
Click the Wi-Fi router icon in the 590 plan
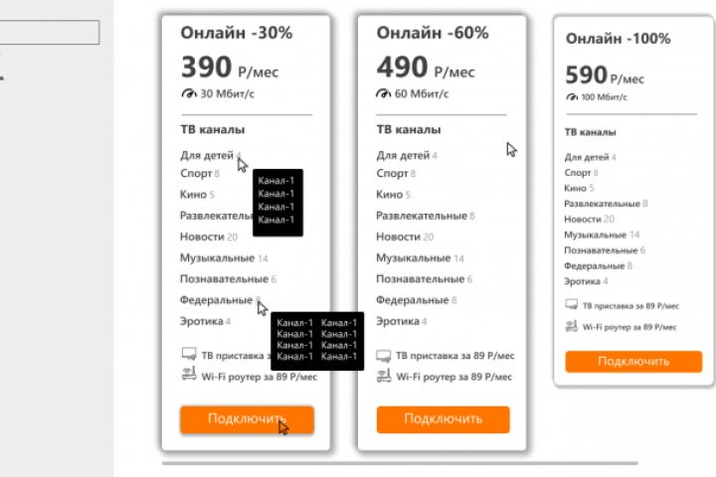click(571, 326)
